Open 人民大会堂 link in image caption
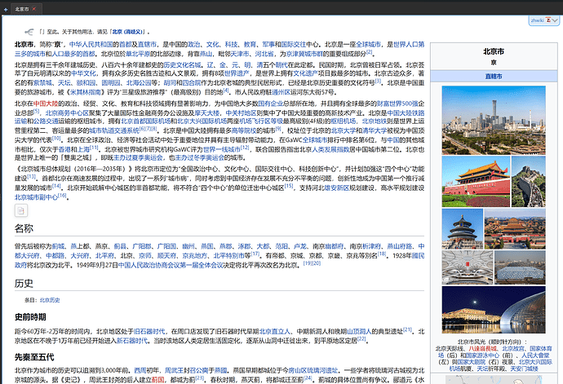 pos(535,355)
